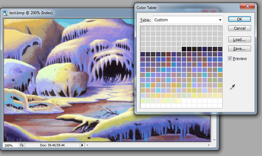Click the Cancel button

pos(239,28)
